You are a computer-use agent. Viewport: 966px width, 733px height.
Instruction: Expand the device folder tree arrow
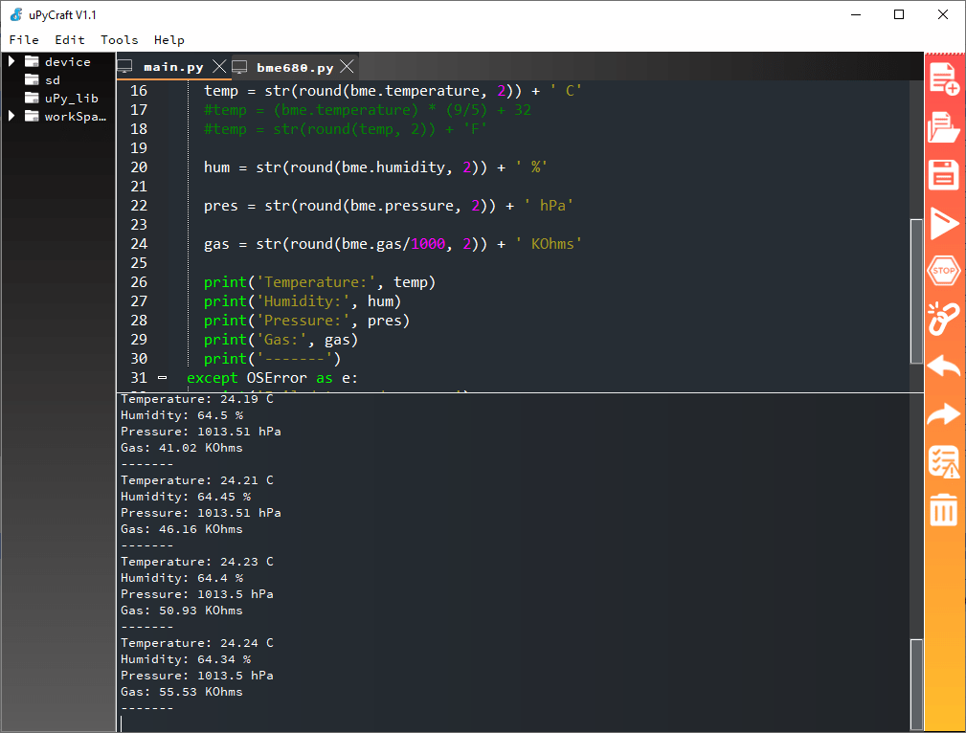pos(12,61)
